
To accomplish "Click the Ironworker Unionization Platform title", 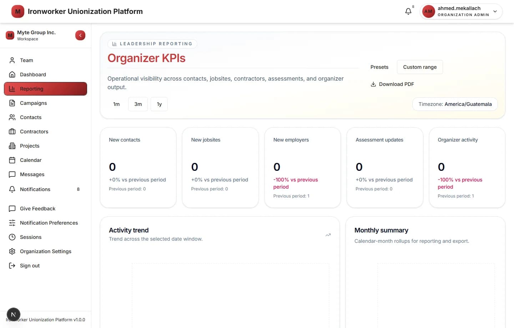I will [x=85, y=11].
